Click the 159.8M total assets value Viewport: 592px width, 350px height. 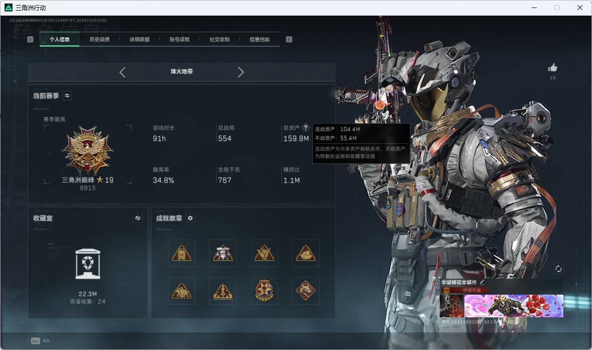pyautogui.click(x=296, y=139)
